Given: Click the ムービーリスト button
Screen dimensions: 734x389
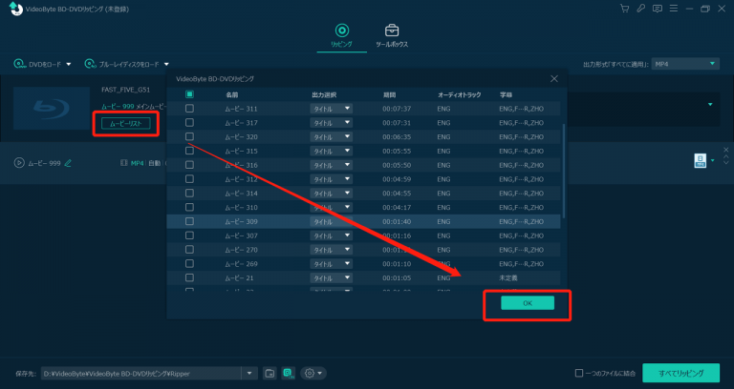Looking at the screenshot, I should (125, 124).
